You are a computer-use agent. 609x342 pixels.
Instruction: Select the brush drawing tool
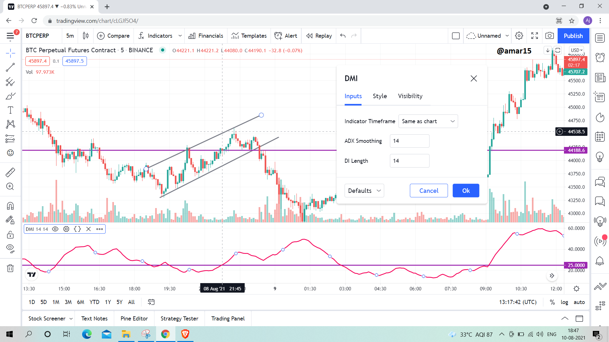tap(10, 96)
